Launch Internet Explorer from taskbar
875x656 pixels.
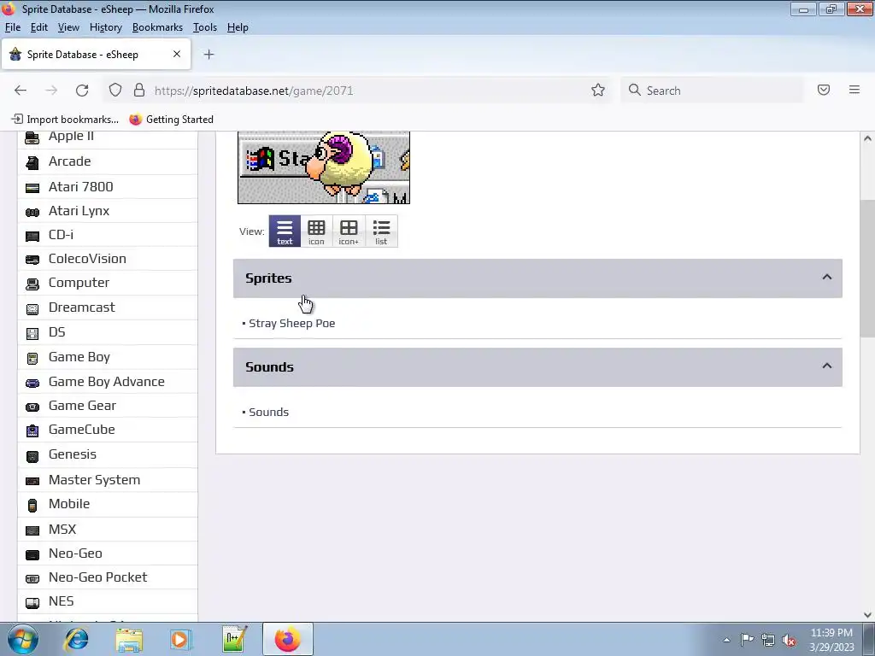76,639
